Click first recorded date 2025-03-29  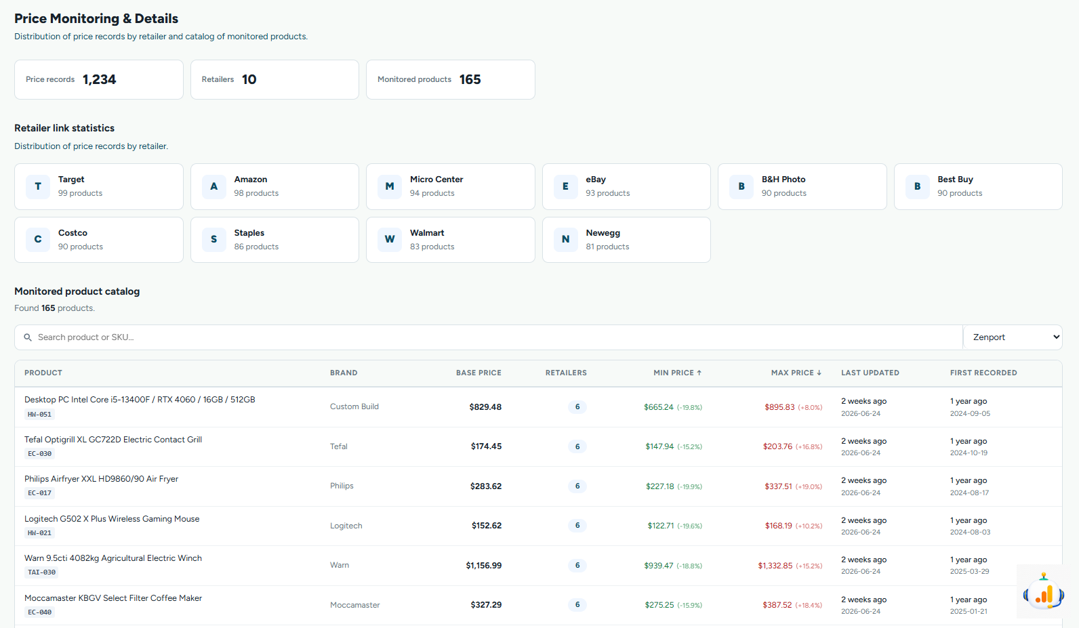970,572
